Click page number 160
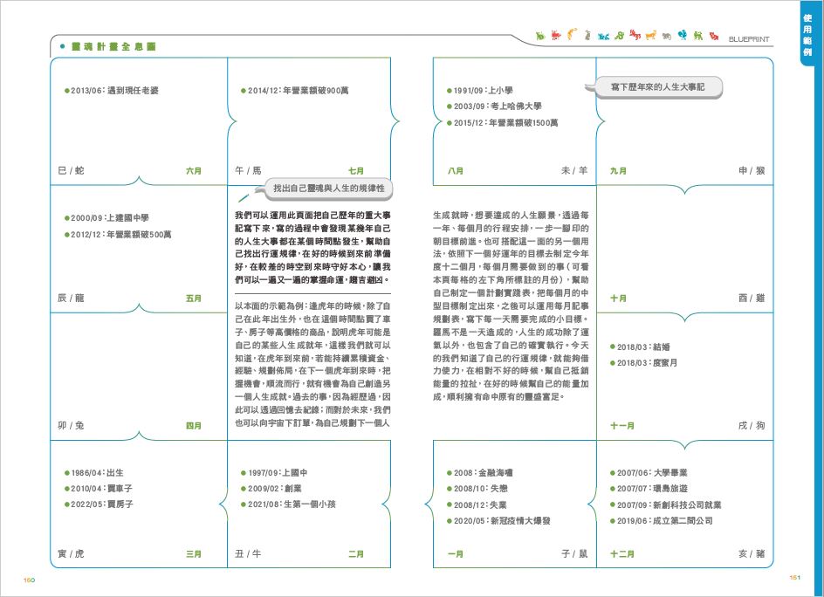The image size is (824, 597). pos(29,579)
